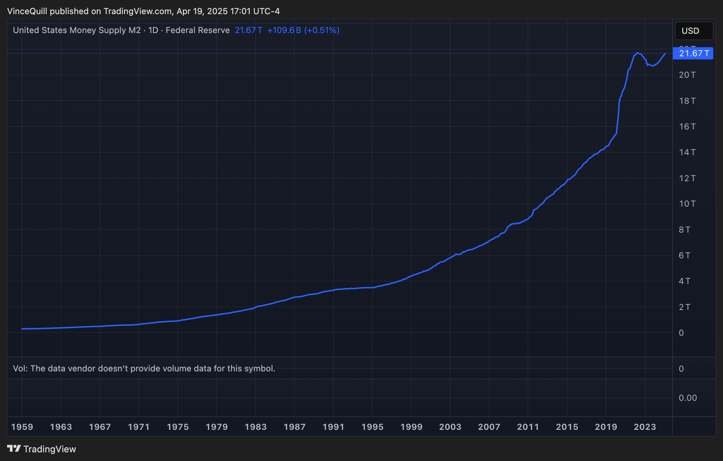Select the United States Money Supply M2 title
Screen dimensions: 723x461
point(77,30)
